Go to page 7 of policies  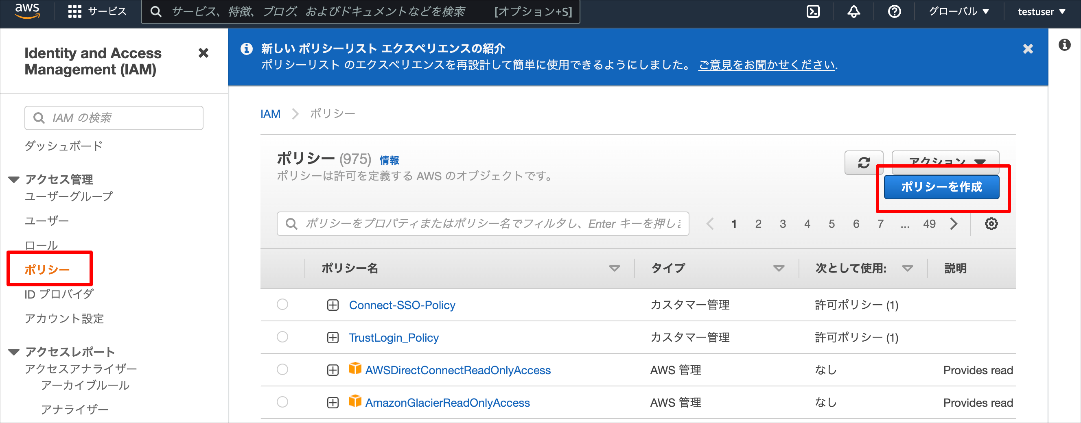pos(880,224)
